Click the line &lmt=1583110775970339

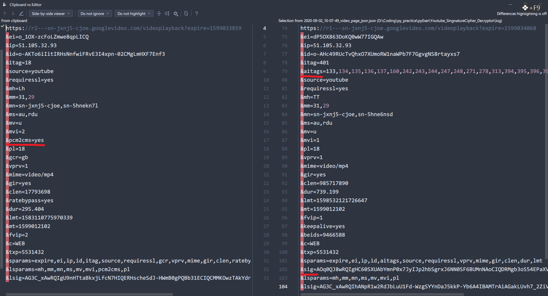click(39, 218)
